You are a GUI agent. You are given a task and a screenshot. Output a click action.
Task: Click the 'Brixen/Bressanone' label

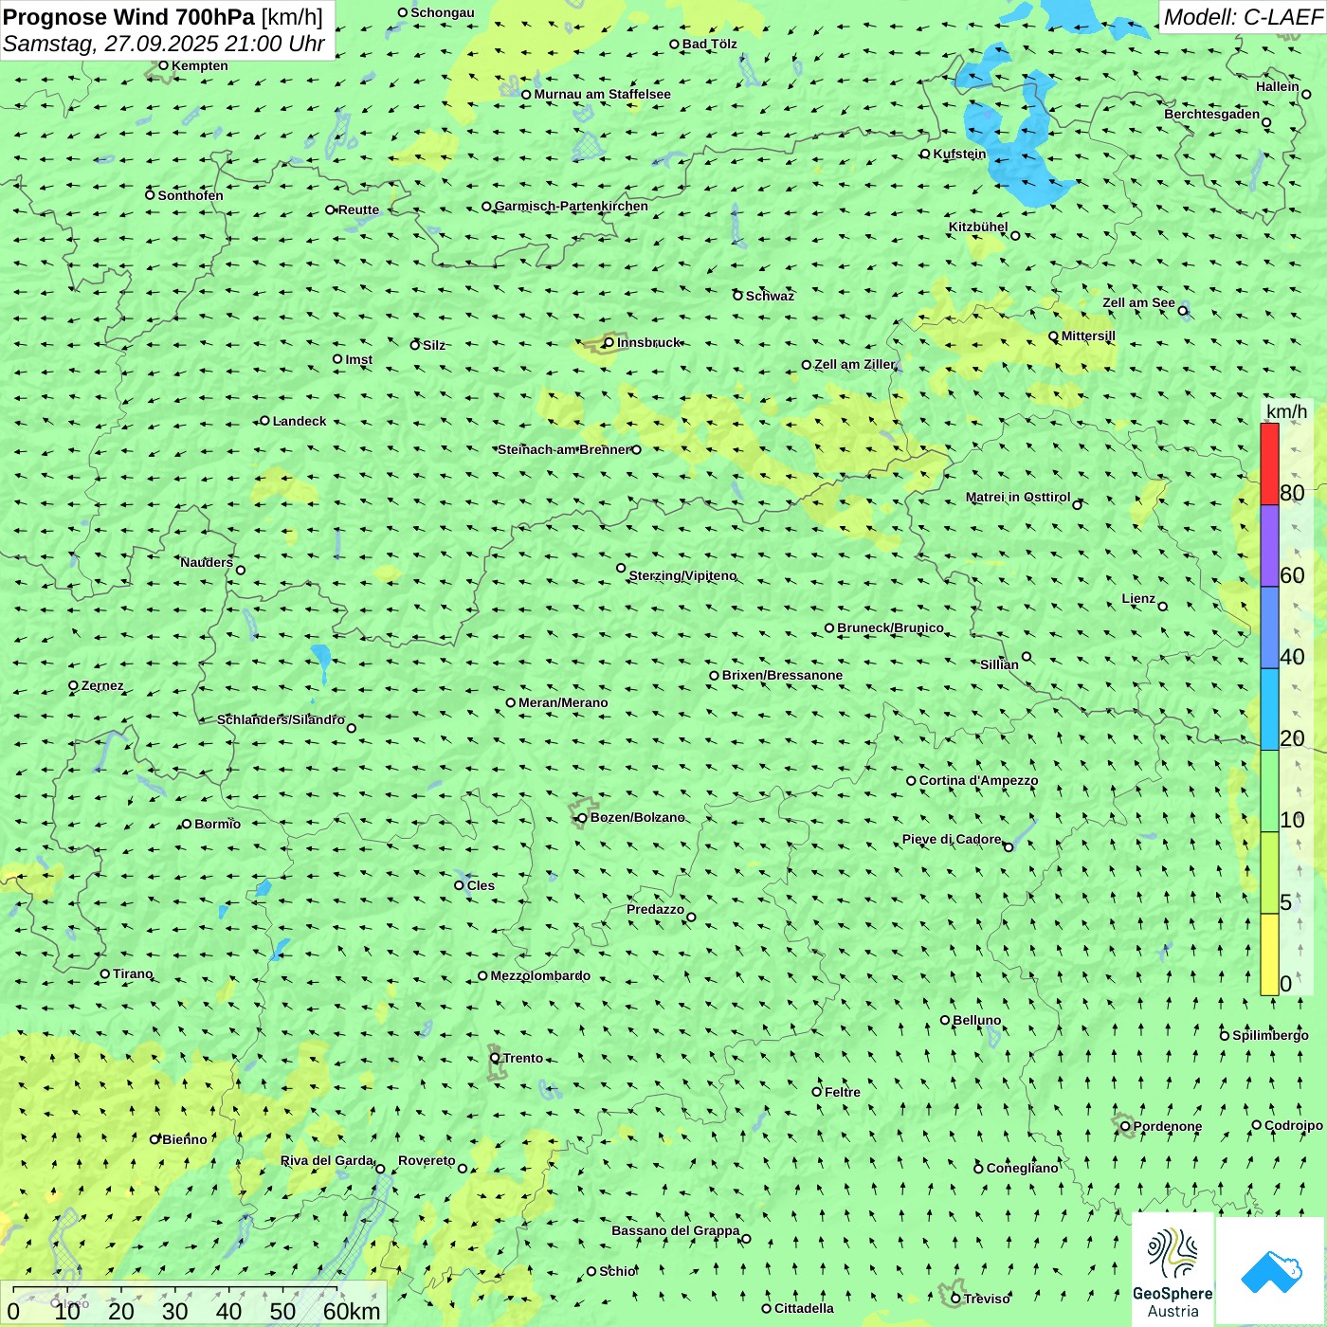click(x=782, y=675)
